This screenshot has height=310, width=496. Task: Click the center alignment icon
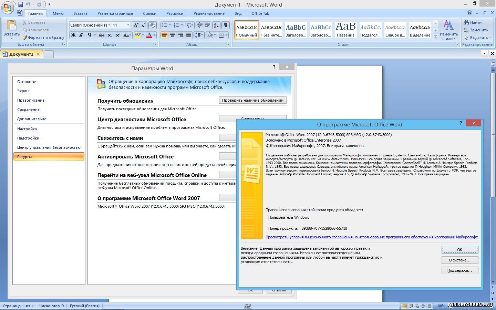tap(173, 35)
